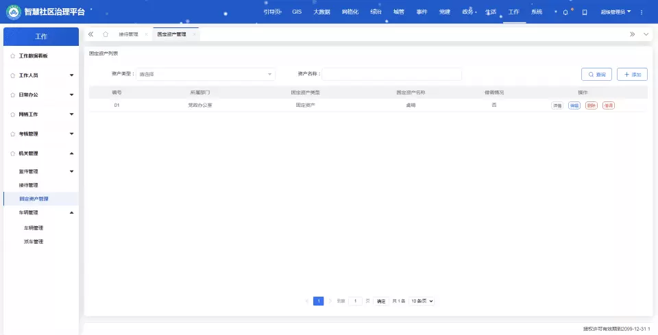
Task: Open the 综治 top menu
Action: point(376,12)
